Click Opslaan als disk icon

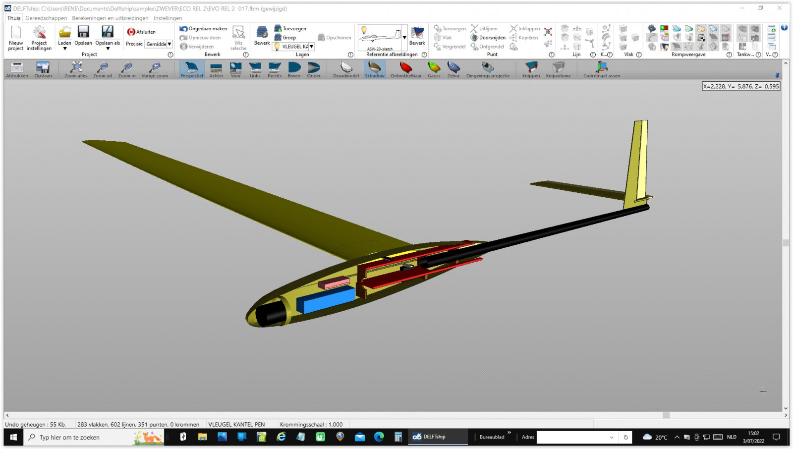coord(108,32)
